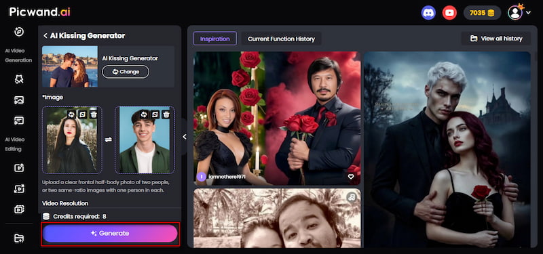
Task: Swap the two uploaded images
Action: 109,140
